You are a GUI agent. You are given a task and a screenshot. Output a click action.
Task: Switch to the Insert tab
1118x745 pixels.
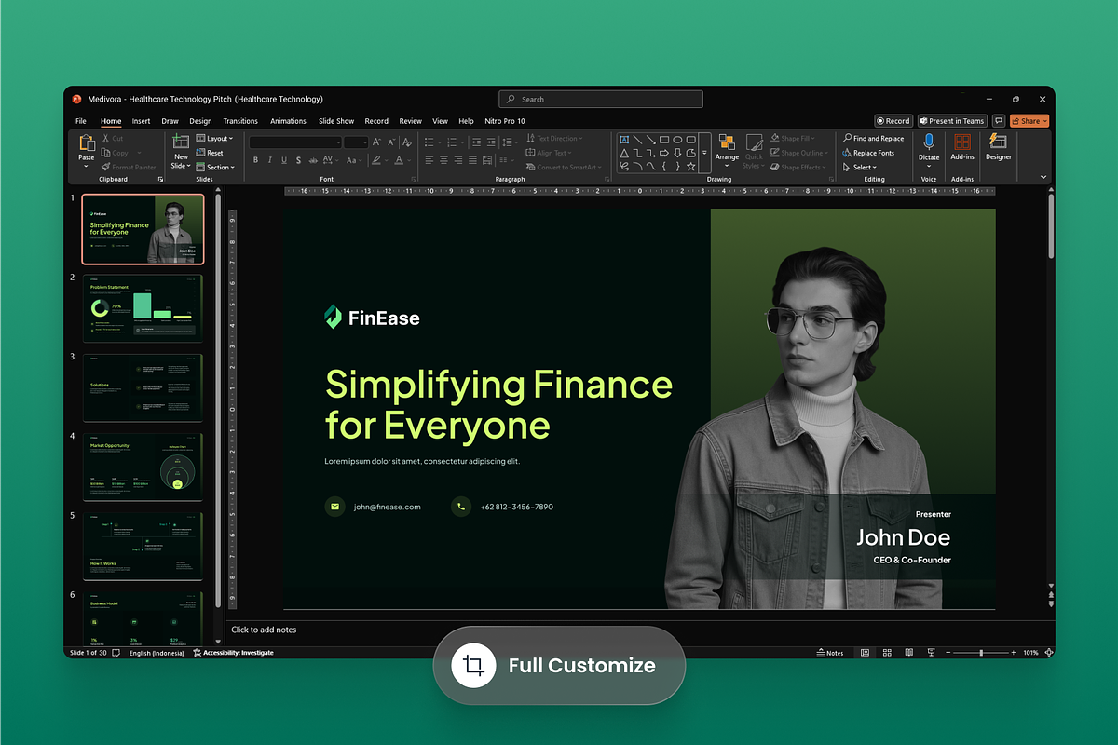141,121
